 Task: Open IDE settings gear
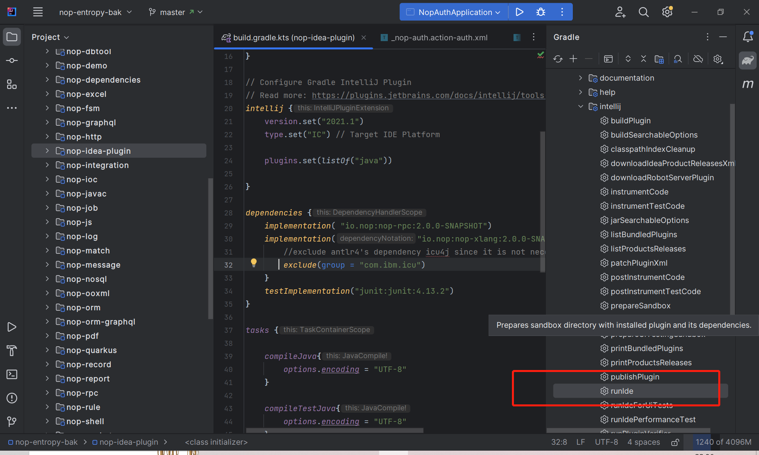point(667,12)
